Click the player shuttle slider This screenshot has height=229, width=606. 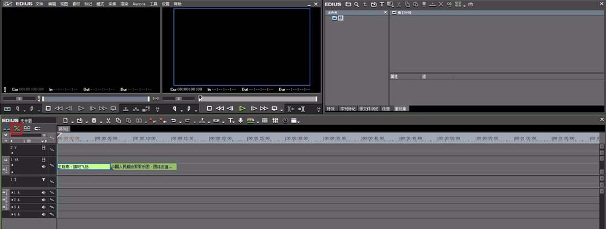point(19,98)
